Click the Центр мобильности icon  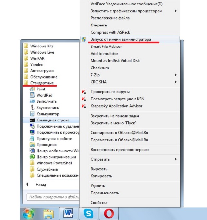coord(32,151)
